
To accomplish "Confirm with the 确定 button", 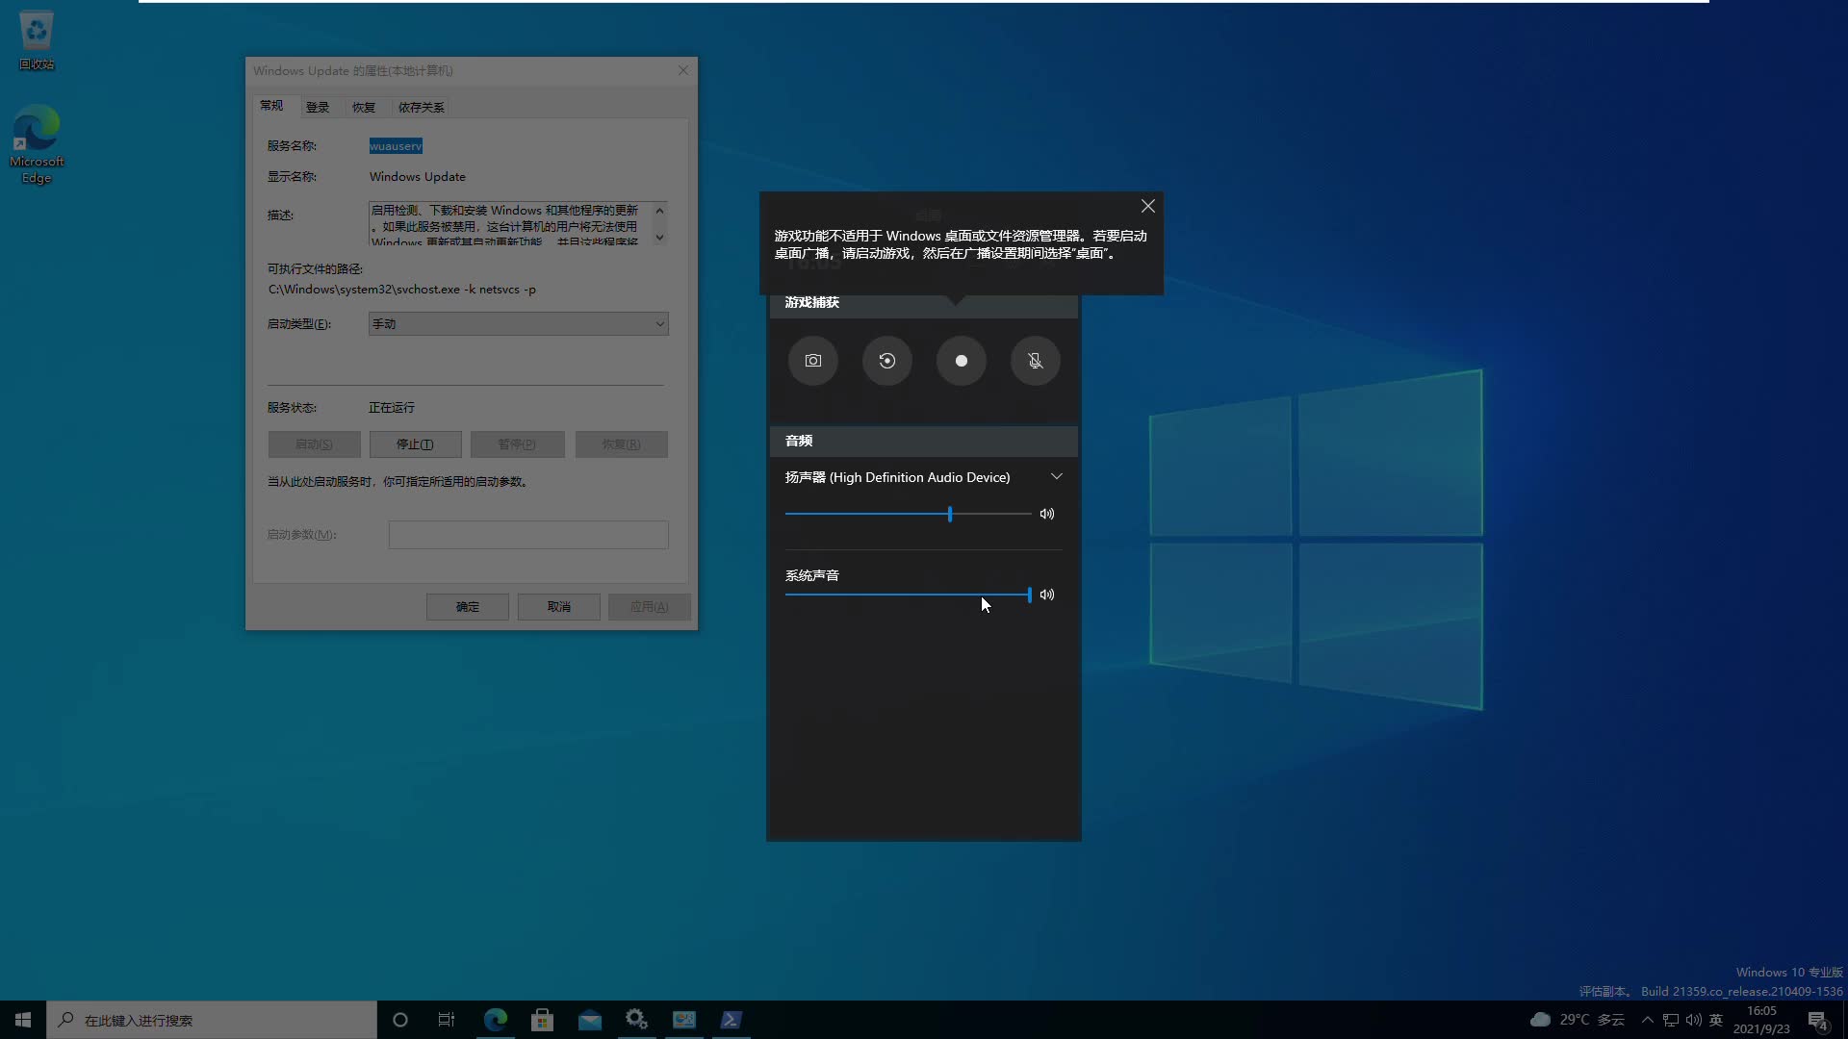I will (x=468, y=607).
